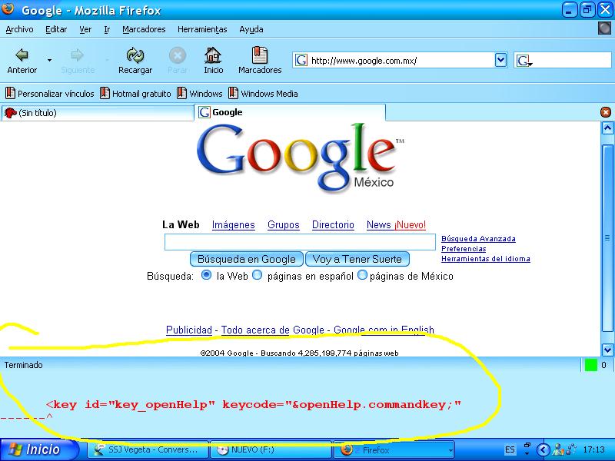Screen dimensions: 615x461
Task: Click the Terminado status text
Action: 24,365
